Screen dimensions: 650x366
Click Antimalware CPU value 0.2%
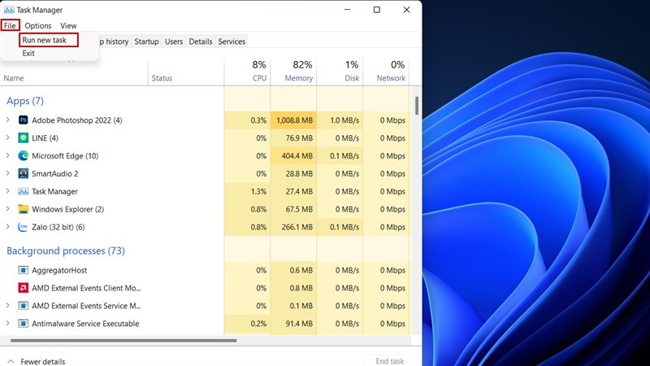[258, 324]
